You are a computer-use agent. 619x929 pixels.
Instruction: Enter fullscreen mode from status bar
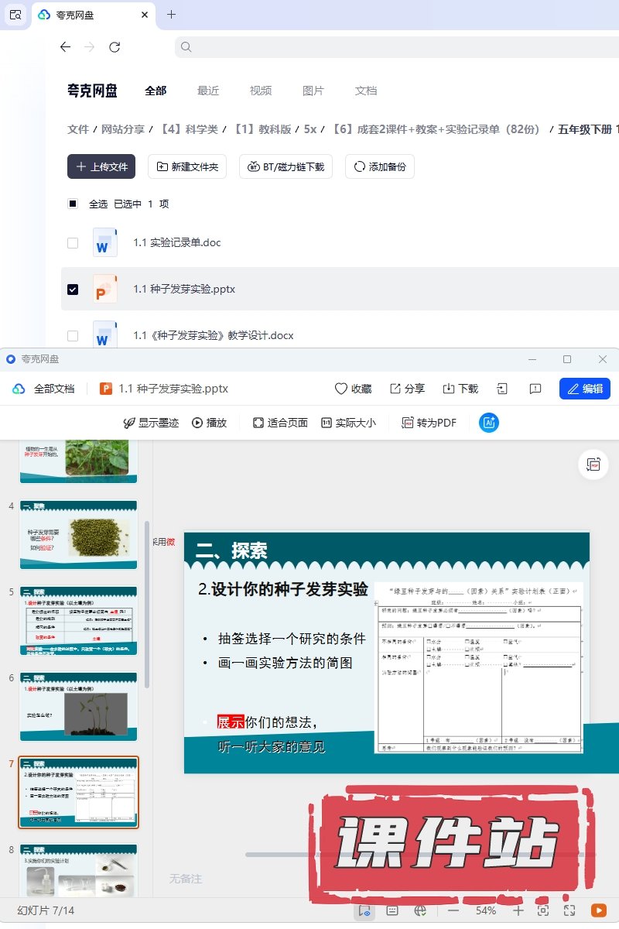coord(569,910)
